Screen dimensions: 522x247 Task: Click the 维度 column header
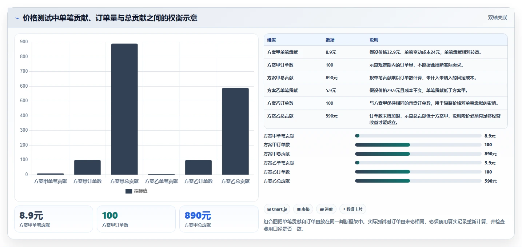click(271, 40)
